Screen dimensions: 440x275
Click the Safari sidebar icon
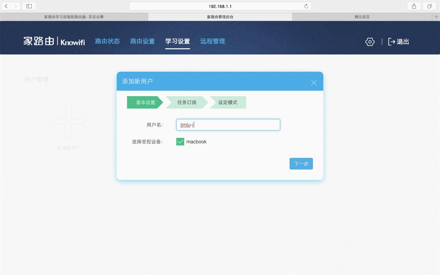pyautogui.click(x=29, y=6)
